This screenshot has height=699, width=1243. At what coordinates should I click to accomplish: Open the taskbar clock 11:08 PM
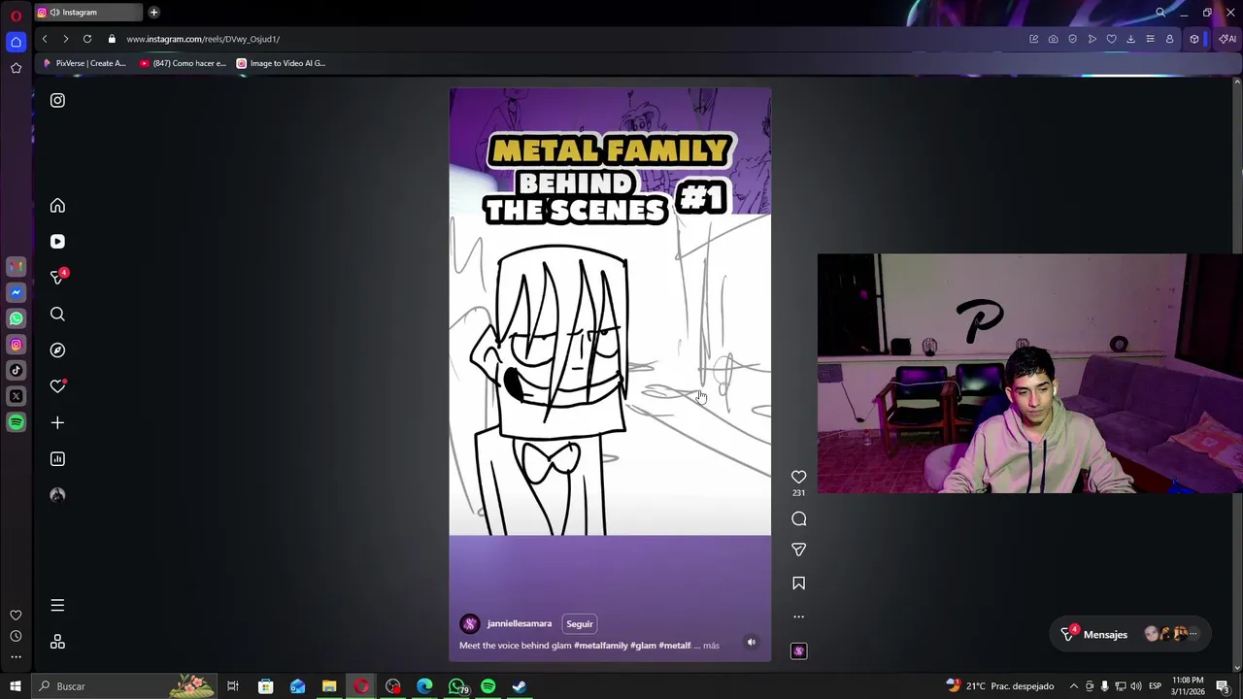pos(1188,686)
